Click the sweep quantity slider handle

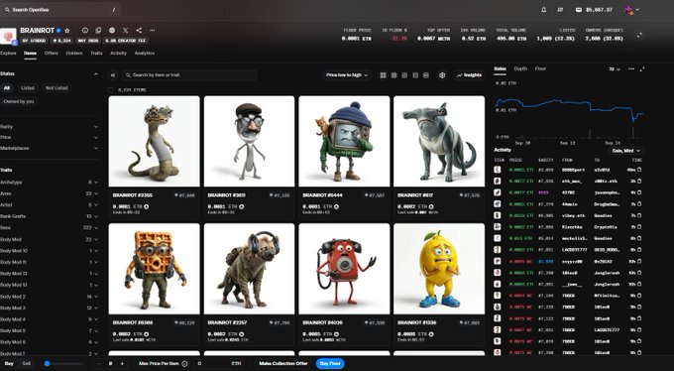coord(47,364)
